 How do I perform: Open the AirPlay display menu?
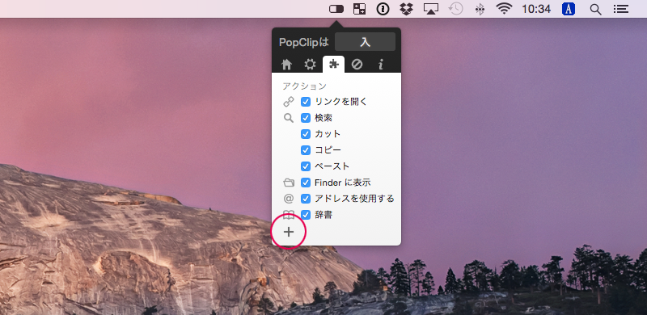(x=431, y=9)
